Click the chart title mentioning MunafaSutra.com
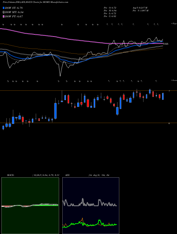Viewport: 177px width, 234px height. click(x=35, y=2)
